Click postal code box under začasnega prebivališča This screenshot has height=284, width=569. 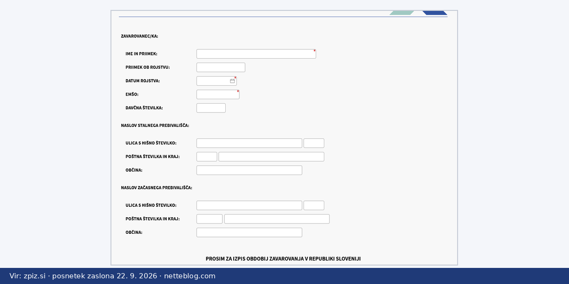point(210,219)
